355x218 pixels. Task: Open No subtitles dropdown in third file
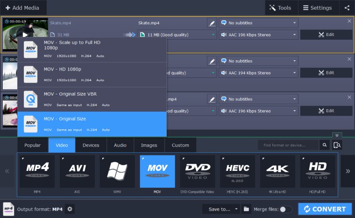[258, 99]
